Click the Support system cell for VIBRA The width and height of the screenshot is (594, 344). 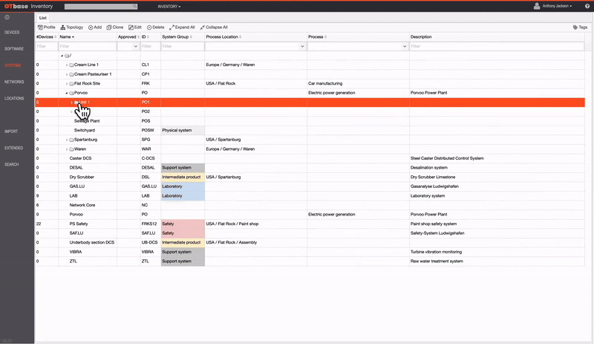point(183,252)
